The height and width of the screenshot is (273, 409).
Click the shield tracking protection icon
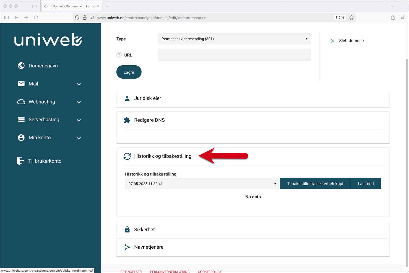click(77, 17)
